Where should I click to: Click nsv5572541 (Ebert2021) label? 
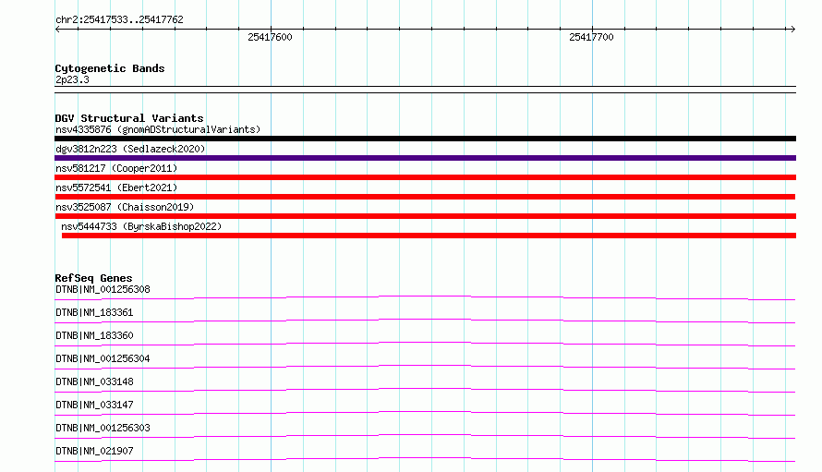pos(116,188)
